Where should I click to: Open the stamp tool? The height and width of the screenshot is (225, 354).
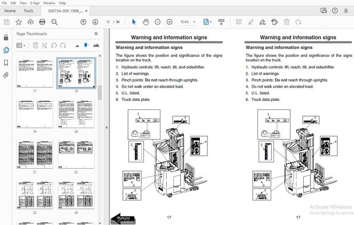(x=274, y=22)
